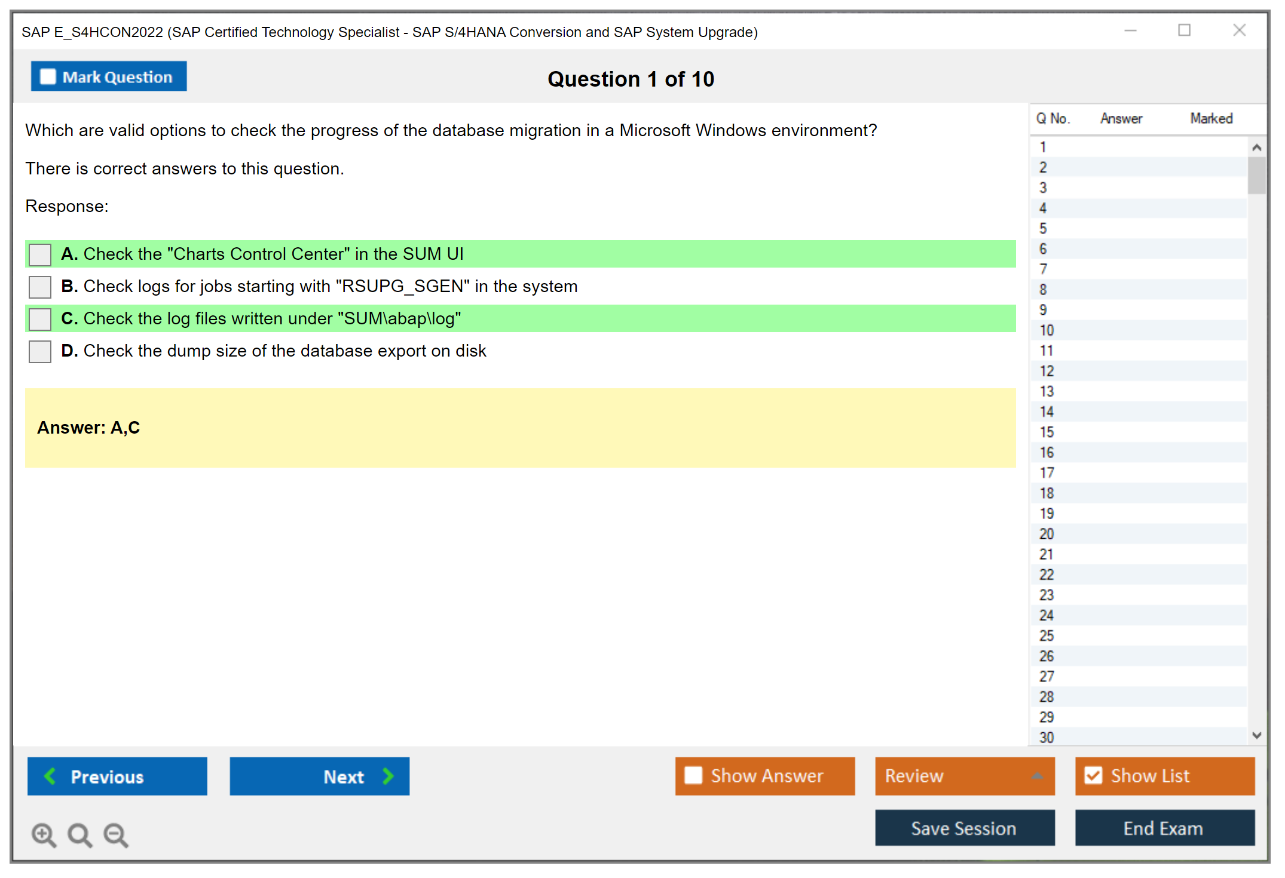1285x878 pixels.
Task: Click the reset zoom magnifier icon
Action: 79,834
